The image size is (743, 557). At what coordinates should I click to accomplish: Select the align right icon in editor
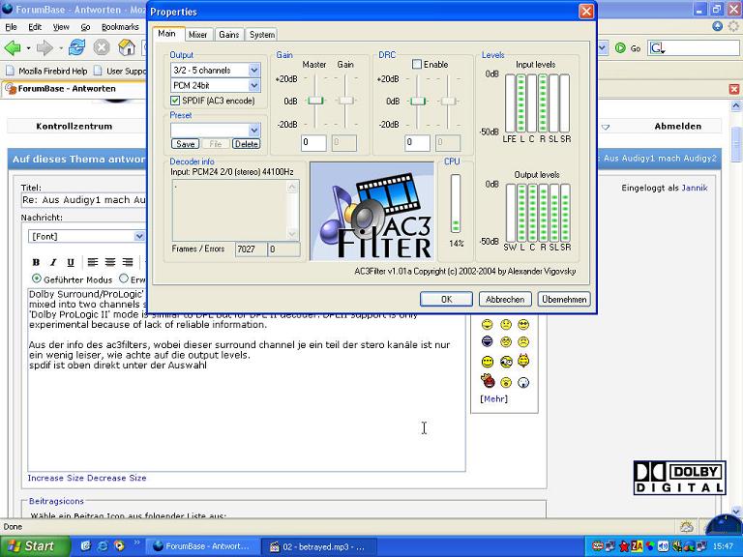[x=128, y=262]
